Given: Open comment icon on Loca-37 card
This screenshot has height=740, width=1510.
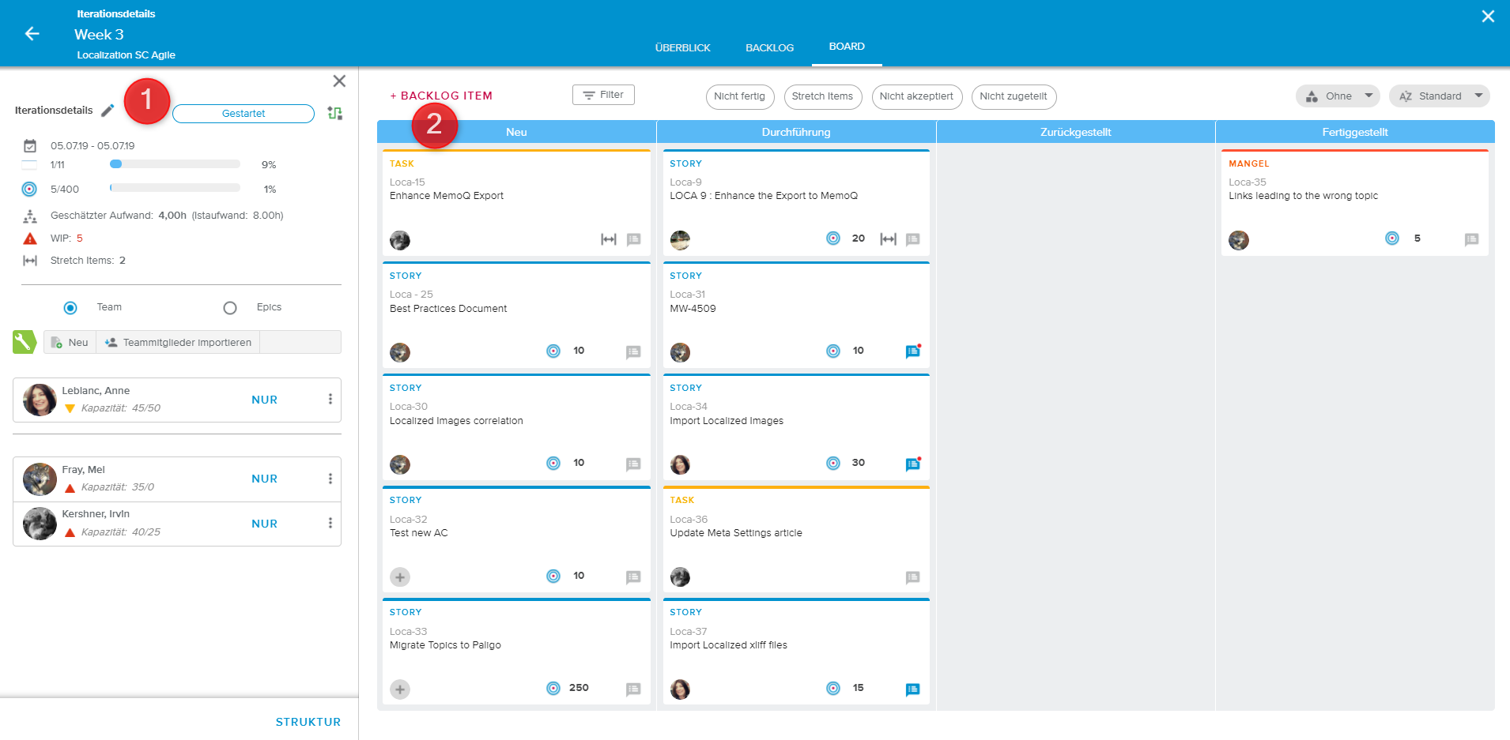Looking at the screenshot, I should [x=912, y=689].
